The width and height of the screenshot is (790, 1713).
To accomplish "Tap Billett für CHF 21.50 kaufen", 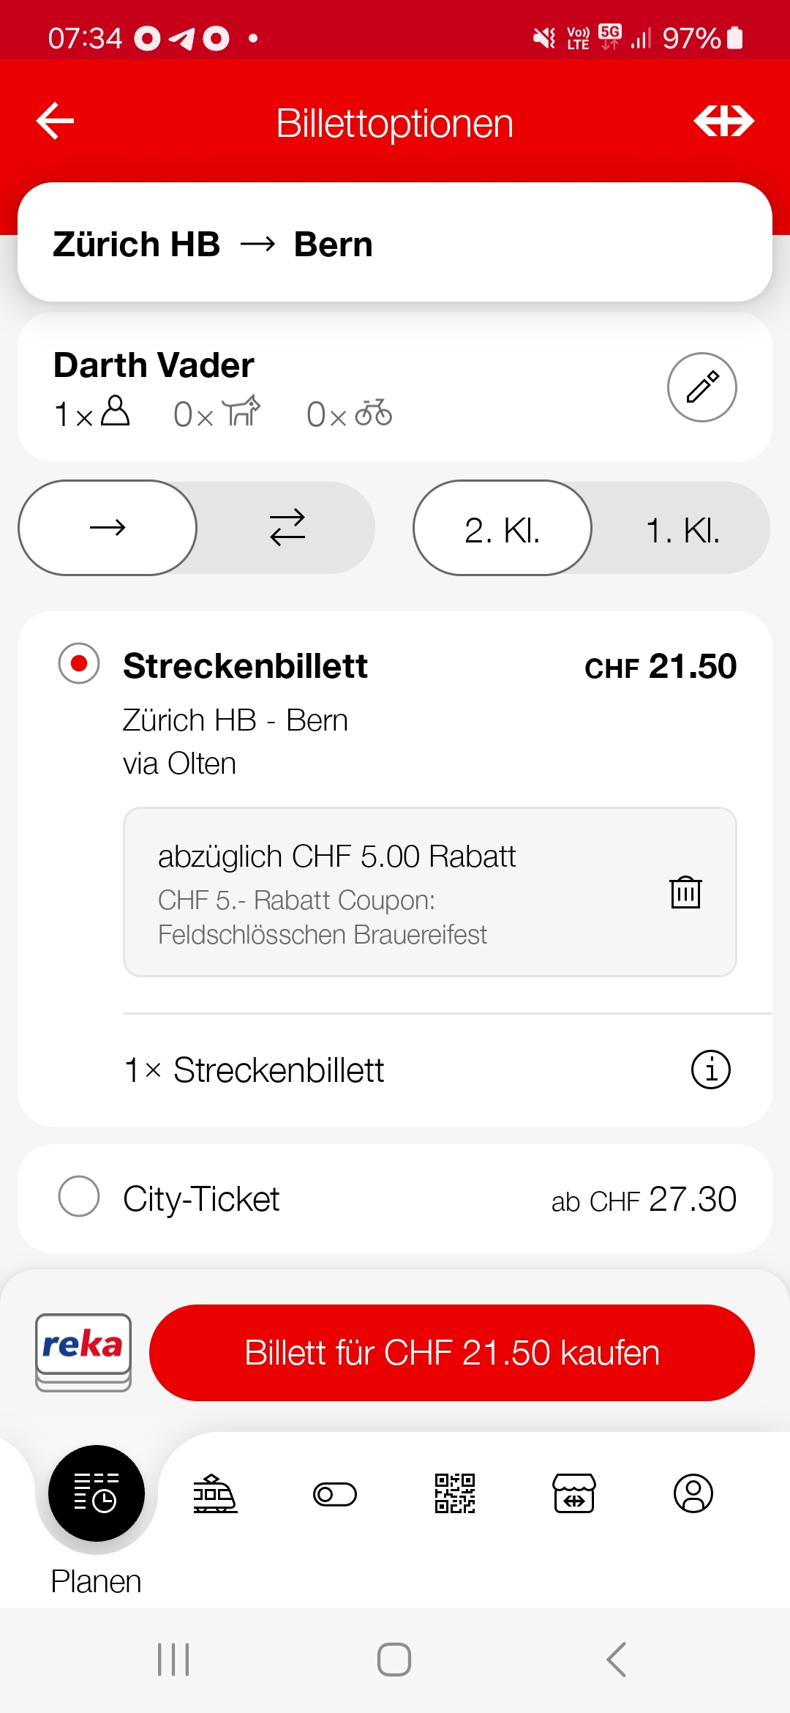I will (451, 1352).
